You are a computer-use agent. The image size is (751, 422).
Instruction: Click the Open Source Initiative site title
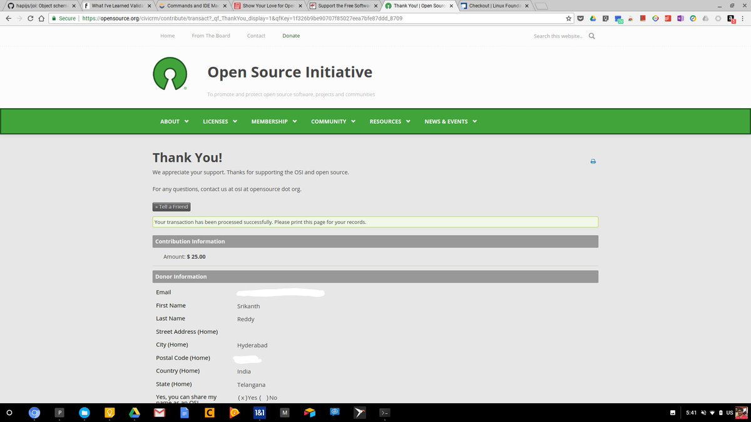[290, 73]
